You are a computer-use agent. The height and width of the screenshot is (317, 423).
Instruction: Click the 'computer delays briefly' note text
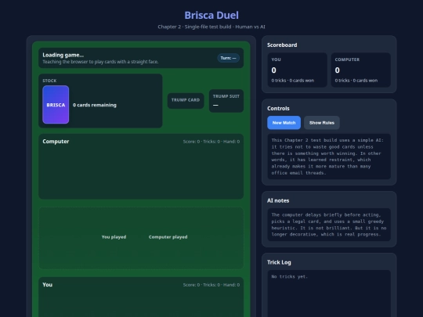point(329,225)
